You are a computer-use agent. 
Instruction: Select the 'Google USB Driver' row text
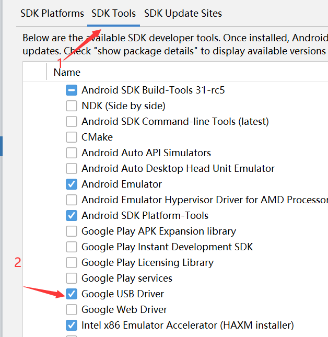(123, 294)
